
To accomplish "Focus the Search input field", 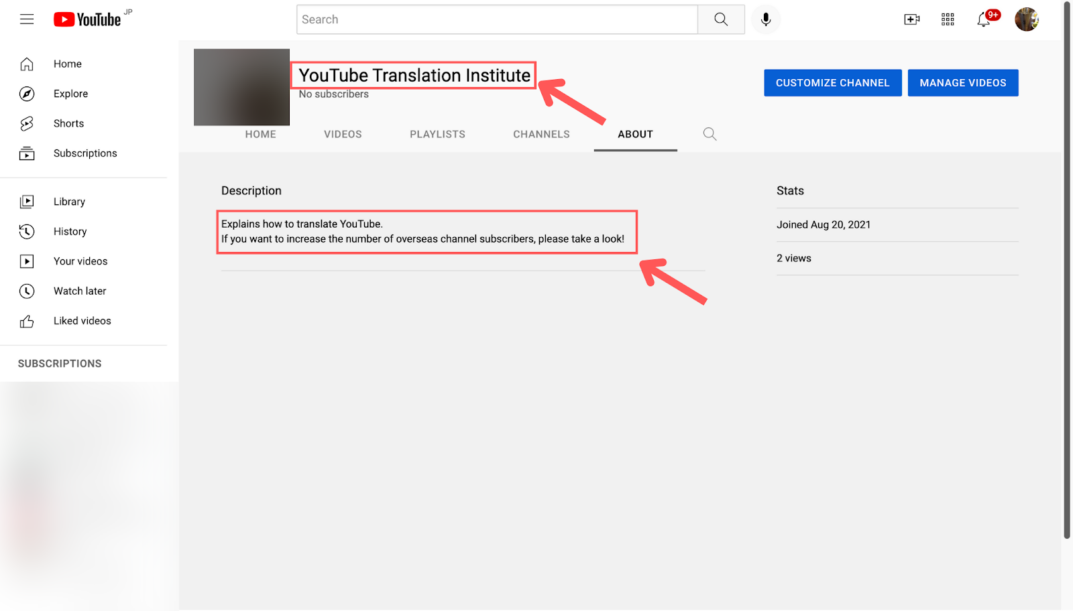I will [497, 19].
